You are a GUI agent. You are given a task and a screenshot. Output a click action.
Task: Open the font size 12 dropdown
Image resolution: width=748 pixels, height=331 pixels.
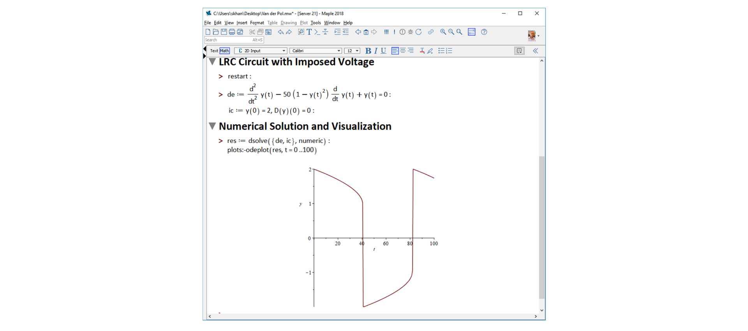[352, 51]
